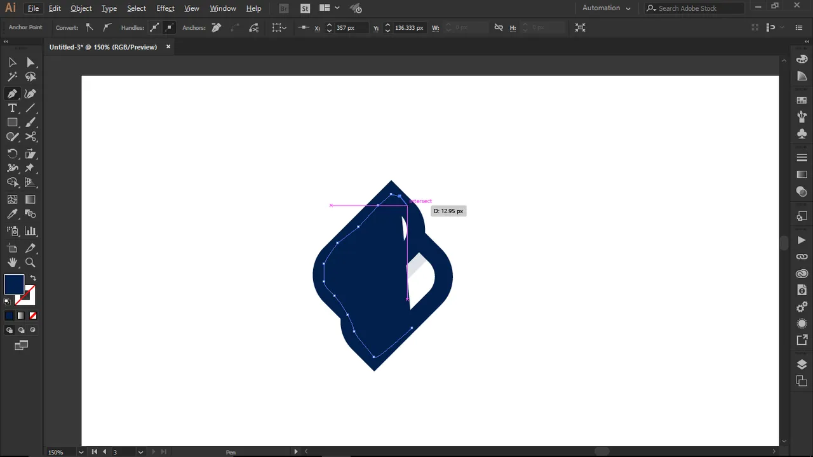Image resolution: width=813 pixels, height=457 pixels.
Task: Select the Rectangle tool
Action: [x=12, y=123]
